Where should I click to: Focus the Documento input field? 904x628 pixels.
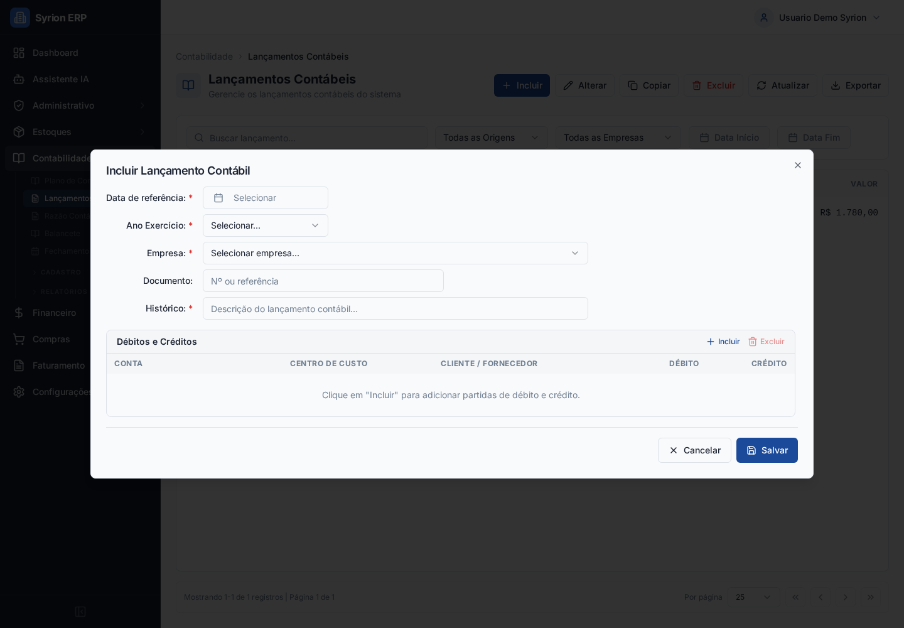pos(323,281)
